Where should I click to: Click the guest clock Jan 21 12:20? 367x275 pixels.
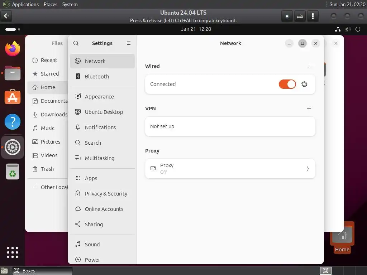196,29
